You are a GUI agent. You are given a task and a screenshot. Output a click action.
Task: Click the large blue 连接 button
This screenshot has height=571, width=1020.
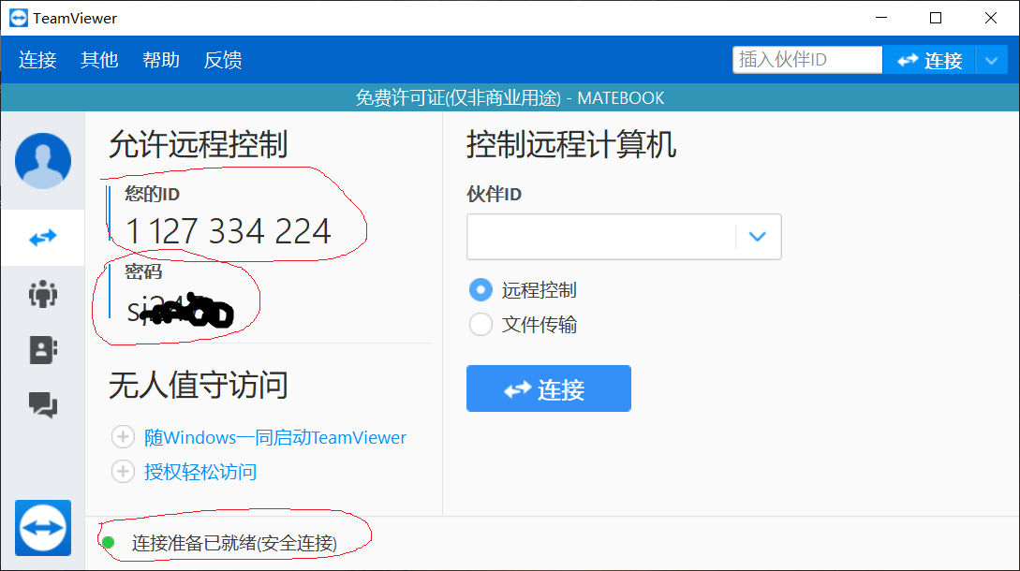click(x=548, y=388)
